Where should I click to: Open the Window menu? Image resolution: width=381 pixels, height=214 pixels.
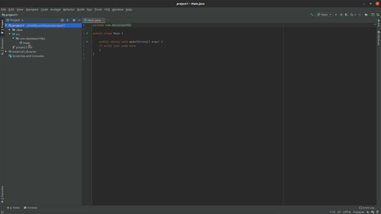point(118,10)
